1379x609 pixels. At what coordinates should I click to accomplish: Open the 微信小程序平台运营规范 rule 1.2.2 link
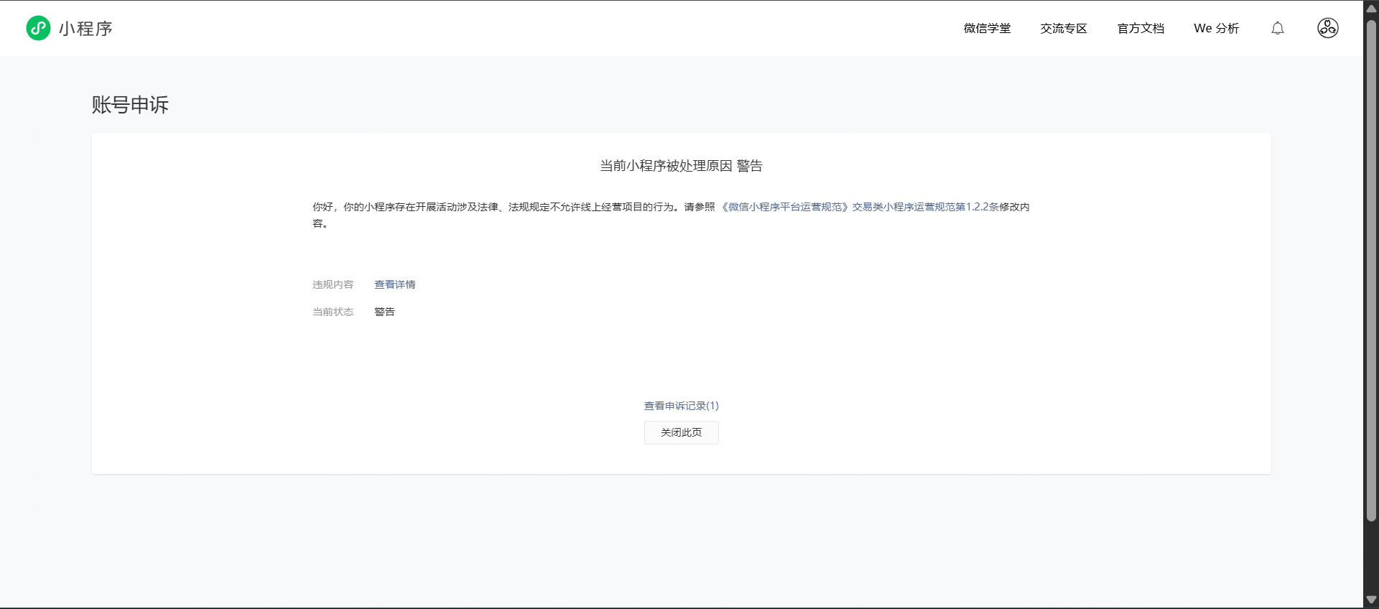(860, 207)
